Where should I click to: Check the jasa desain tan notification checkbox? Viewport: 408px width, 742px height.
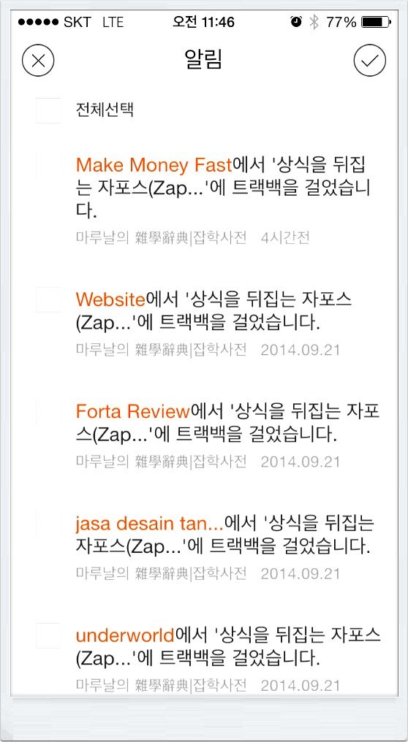point(48,524)
